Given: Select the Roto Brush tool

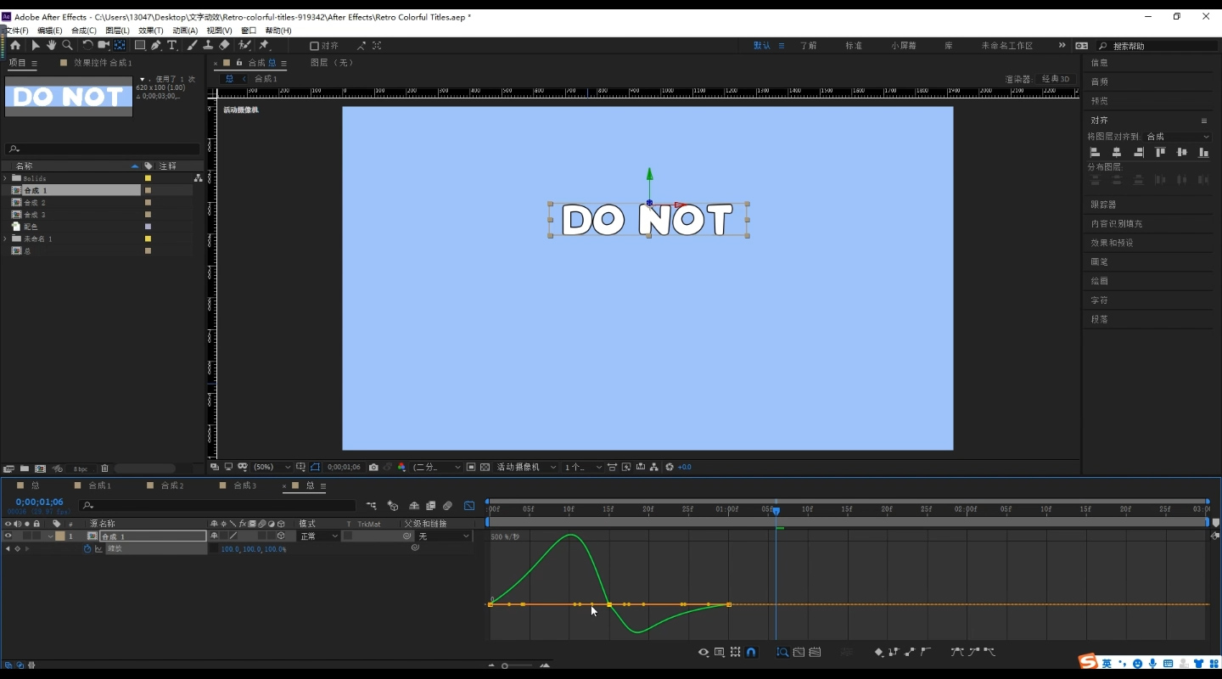Looking at the screenshot, I should [244, 45].
